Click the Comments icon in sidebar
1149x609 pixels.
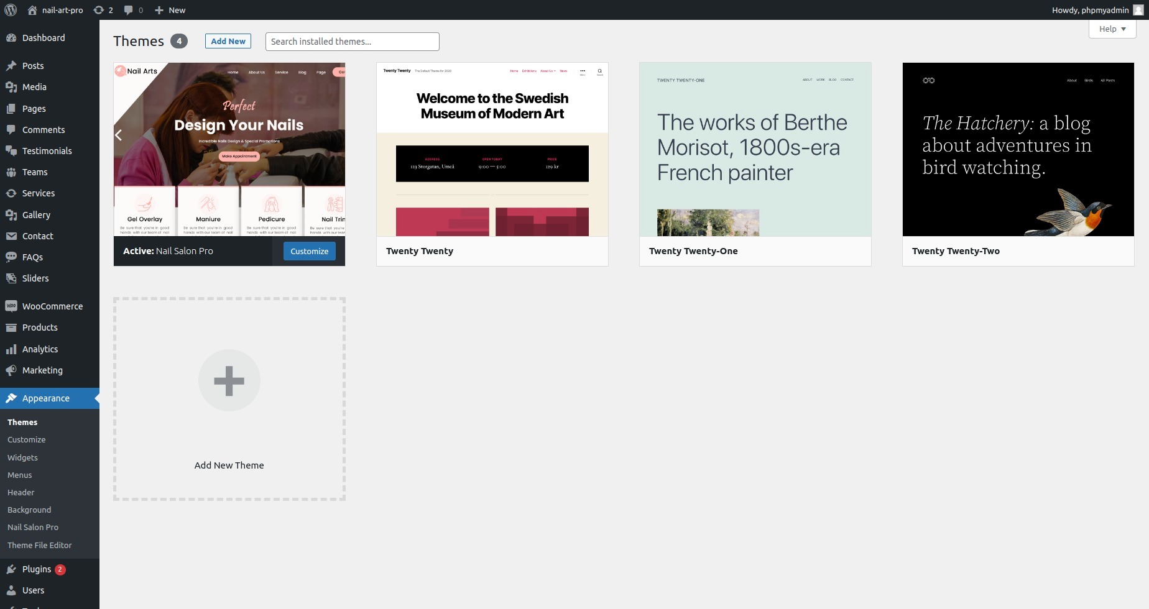click(x=11, y=130)
